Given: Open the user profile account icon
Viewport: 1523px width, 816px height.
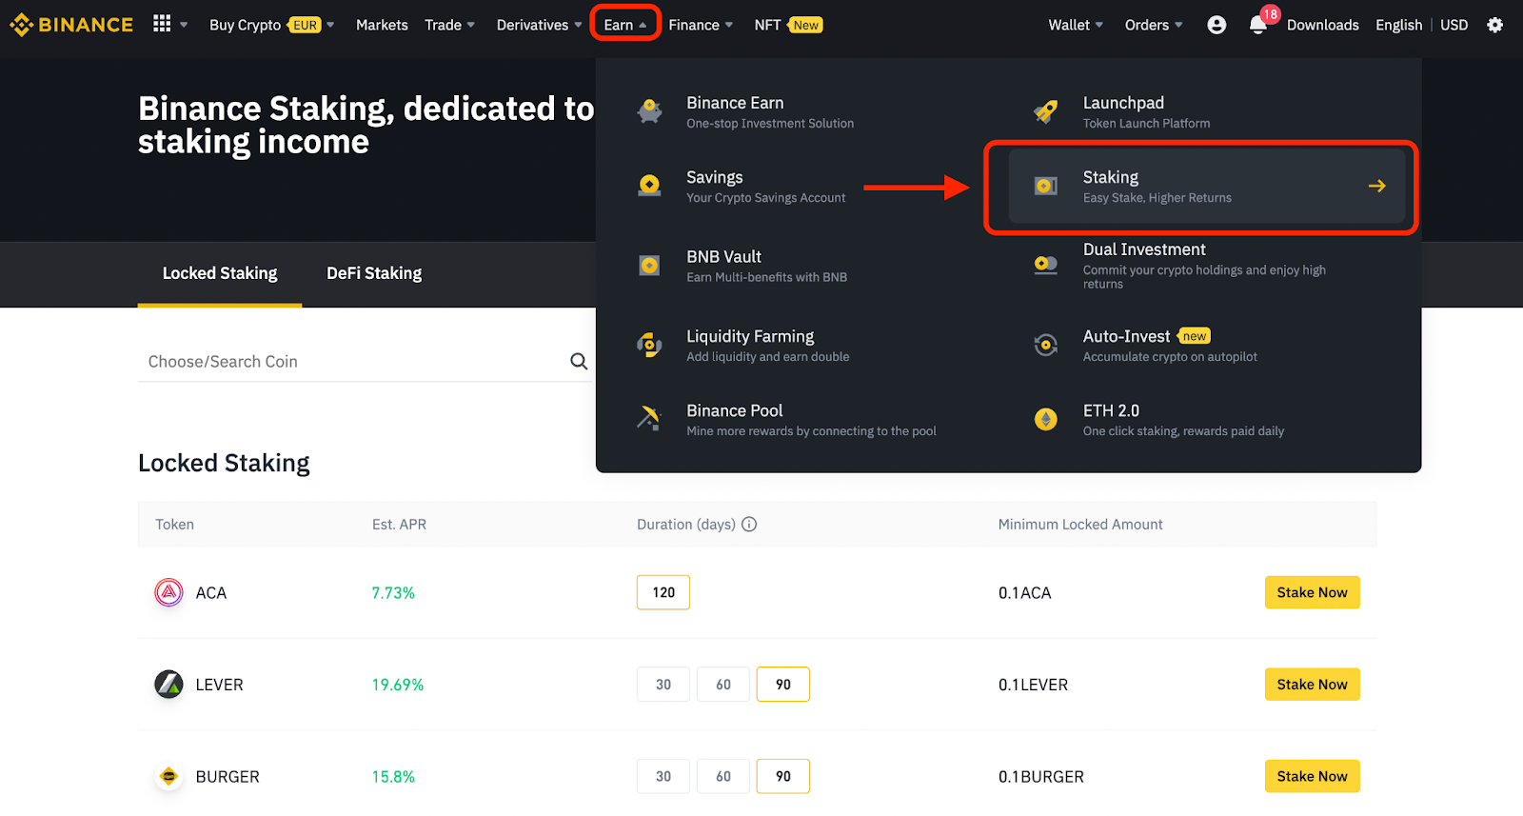Looking at the screenshot, I should click(1216, 25).
